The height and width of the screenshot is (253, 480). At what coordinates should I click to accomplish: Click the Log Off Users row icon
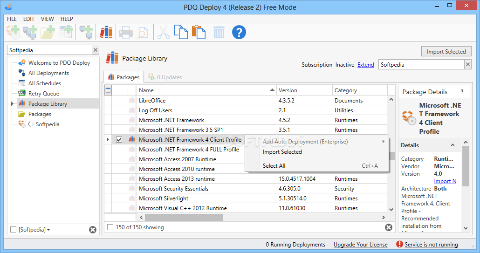click(132, 110)
